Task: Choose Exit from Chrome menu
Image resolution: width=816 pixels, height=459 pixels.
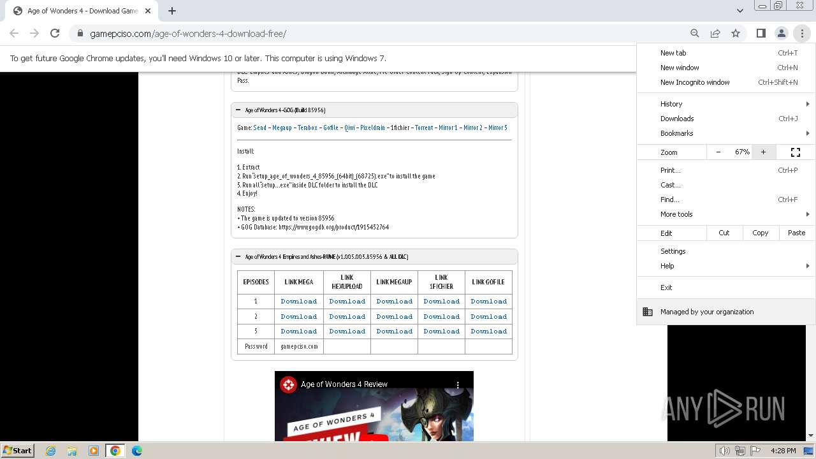Action: (726, 288)
